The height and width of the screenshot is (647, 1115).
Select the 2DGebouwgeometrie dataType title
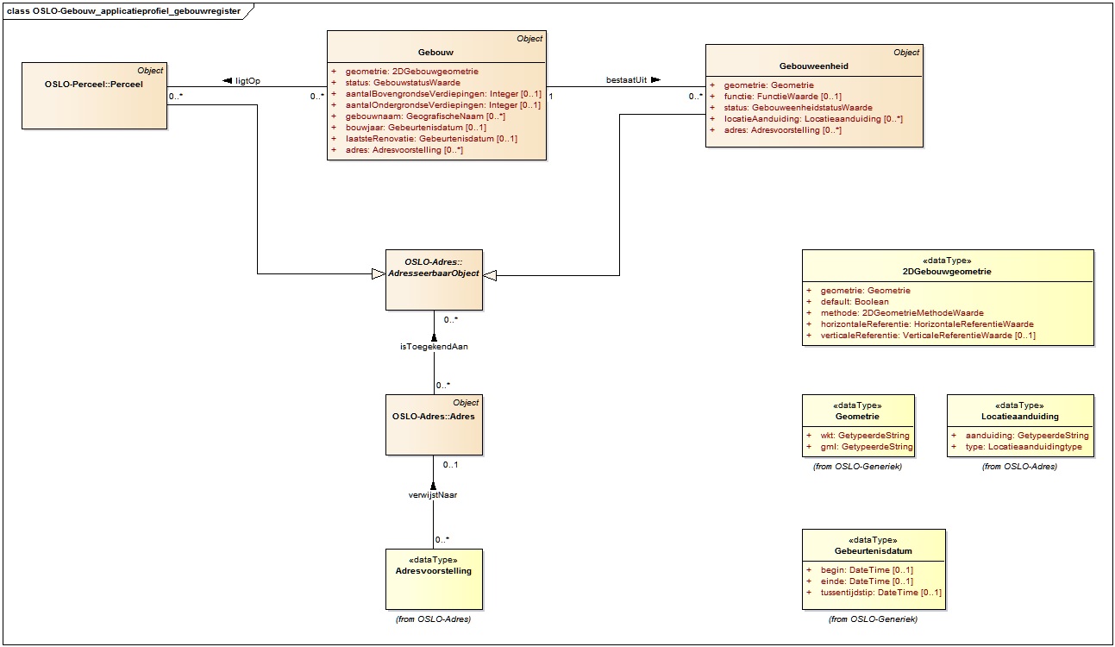tap(947, 271)
